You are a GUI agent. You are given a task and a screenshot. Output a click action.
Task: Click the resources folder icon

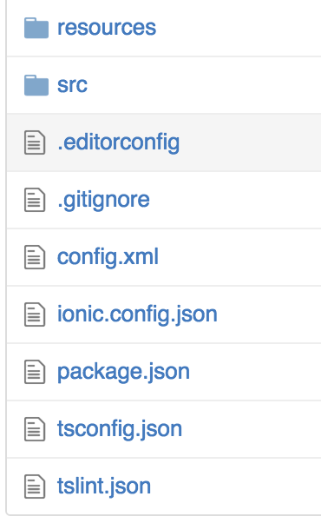[x=36, y=28]
